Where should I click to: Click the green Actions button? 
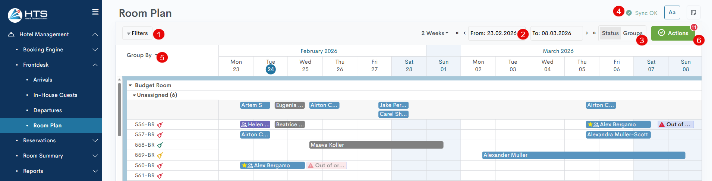pos(673,33)
